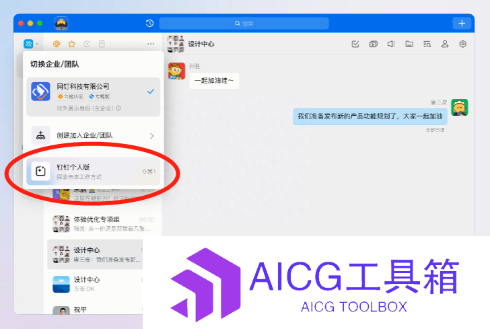Viewport: 490px width, 329px height.
Task: Open the 体验优化专项组 conversation
Action: point(103,224)
